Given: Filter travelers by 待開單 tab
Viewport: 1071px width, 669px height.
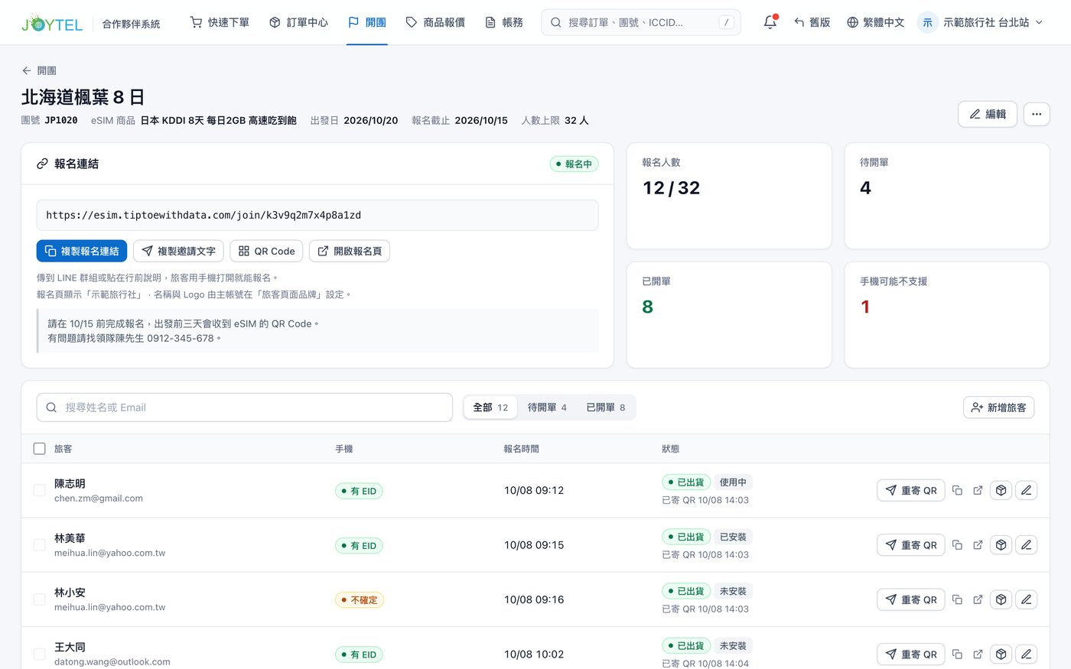Looking at the screenshot, I should [547, 408].
